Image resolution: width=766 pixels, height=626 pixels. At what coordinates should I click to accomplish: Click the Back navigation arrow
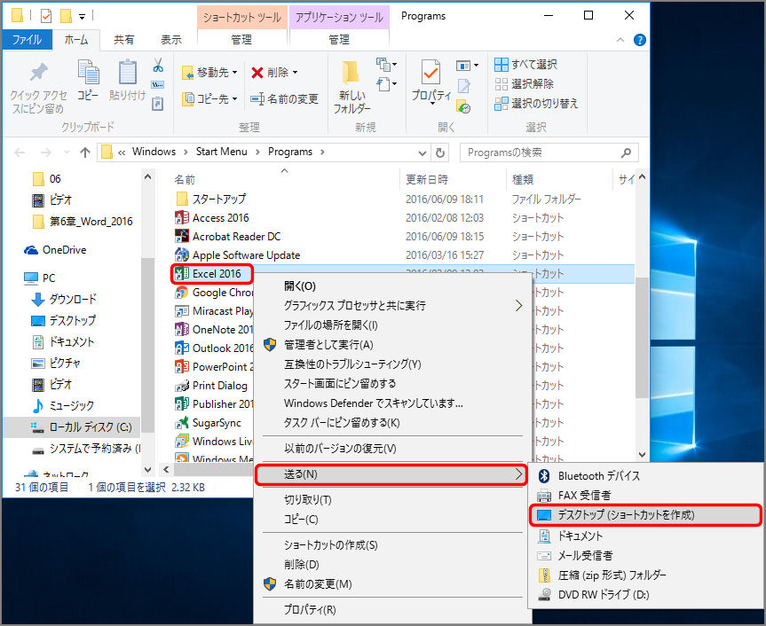tap(20, 153)
